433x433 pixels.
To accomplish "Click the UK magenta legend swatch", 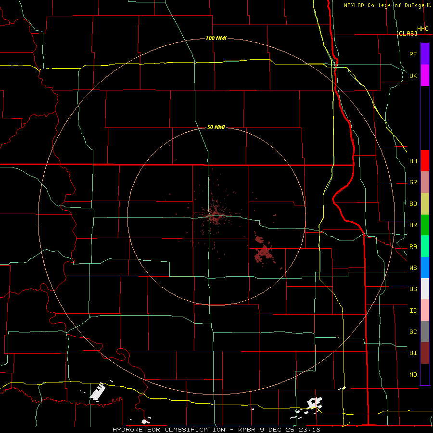I will click(425, 76).
